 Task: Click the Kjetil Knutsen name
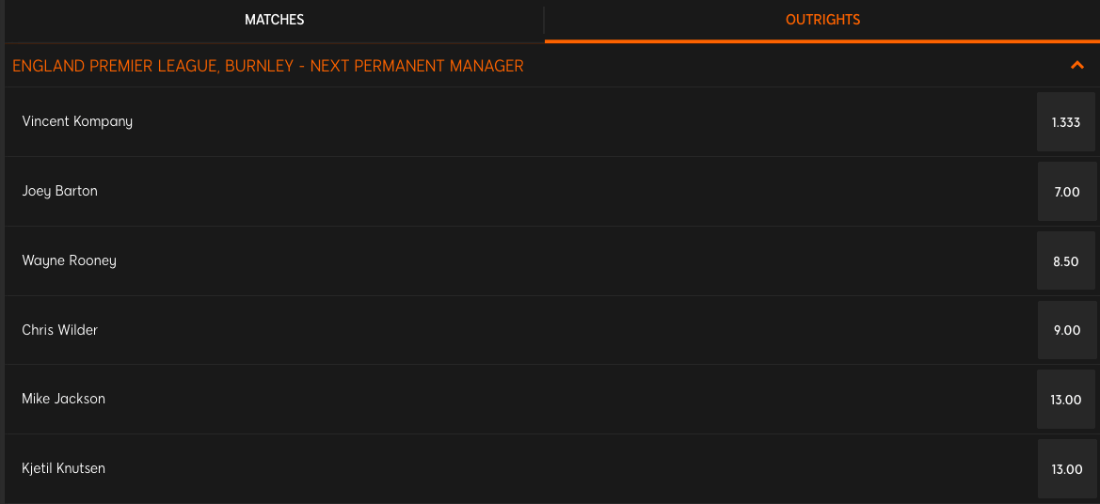point(63,468)
